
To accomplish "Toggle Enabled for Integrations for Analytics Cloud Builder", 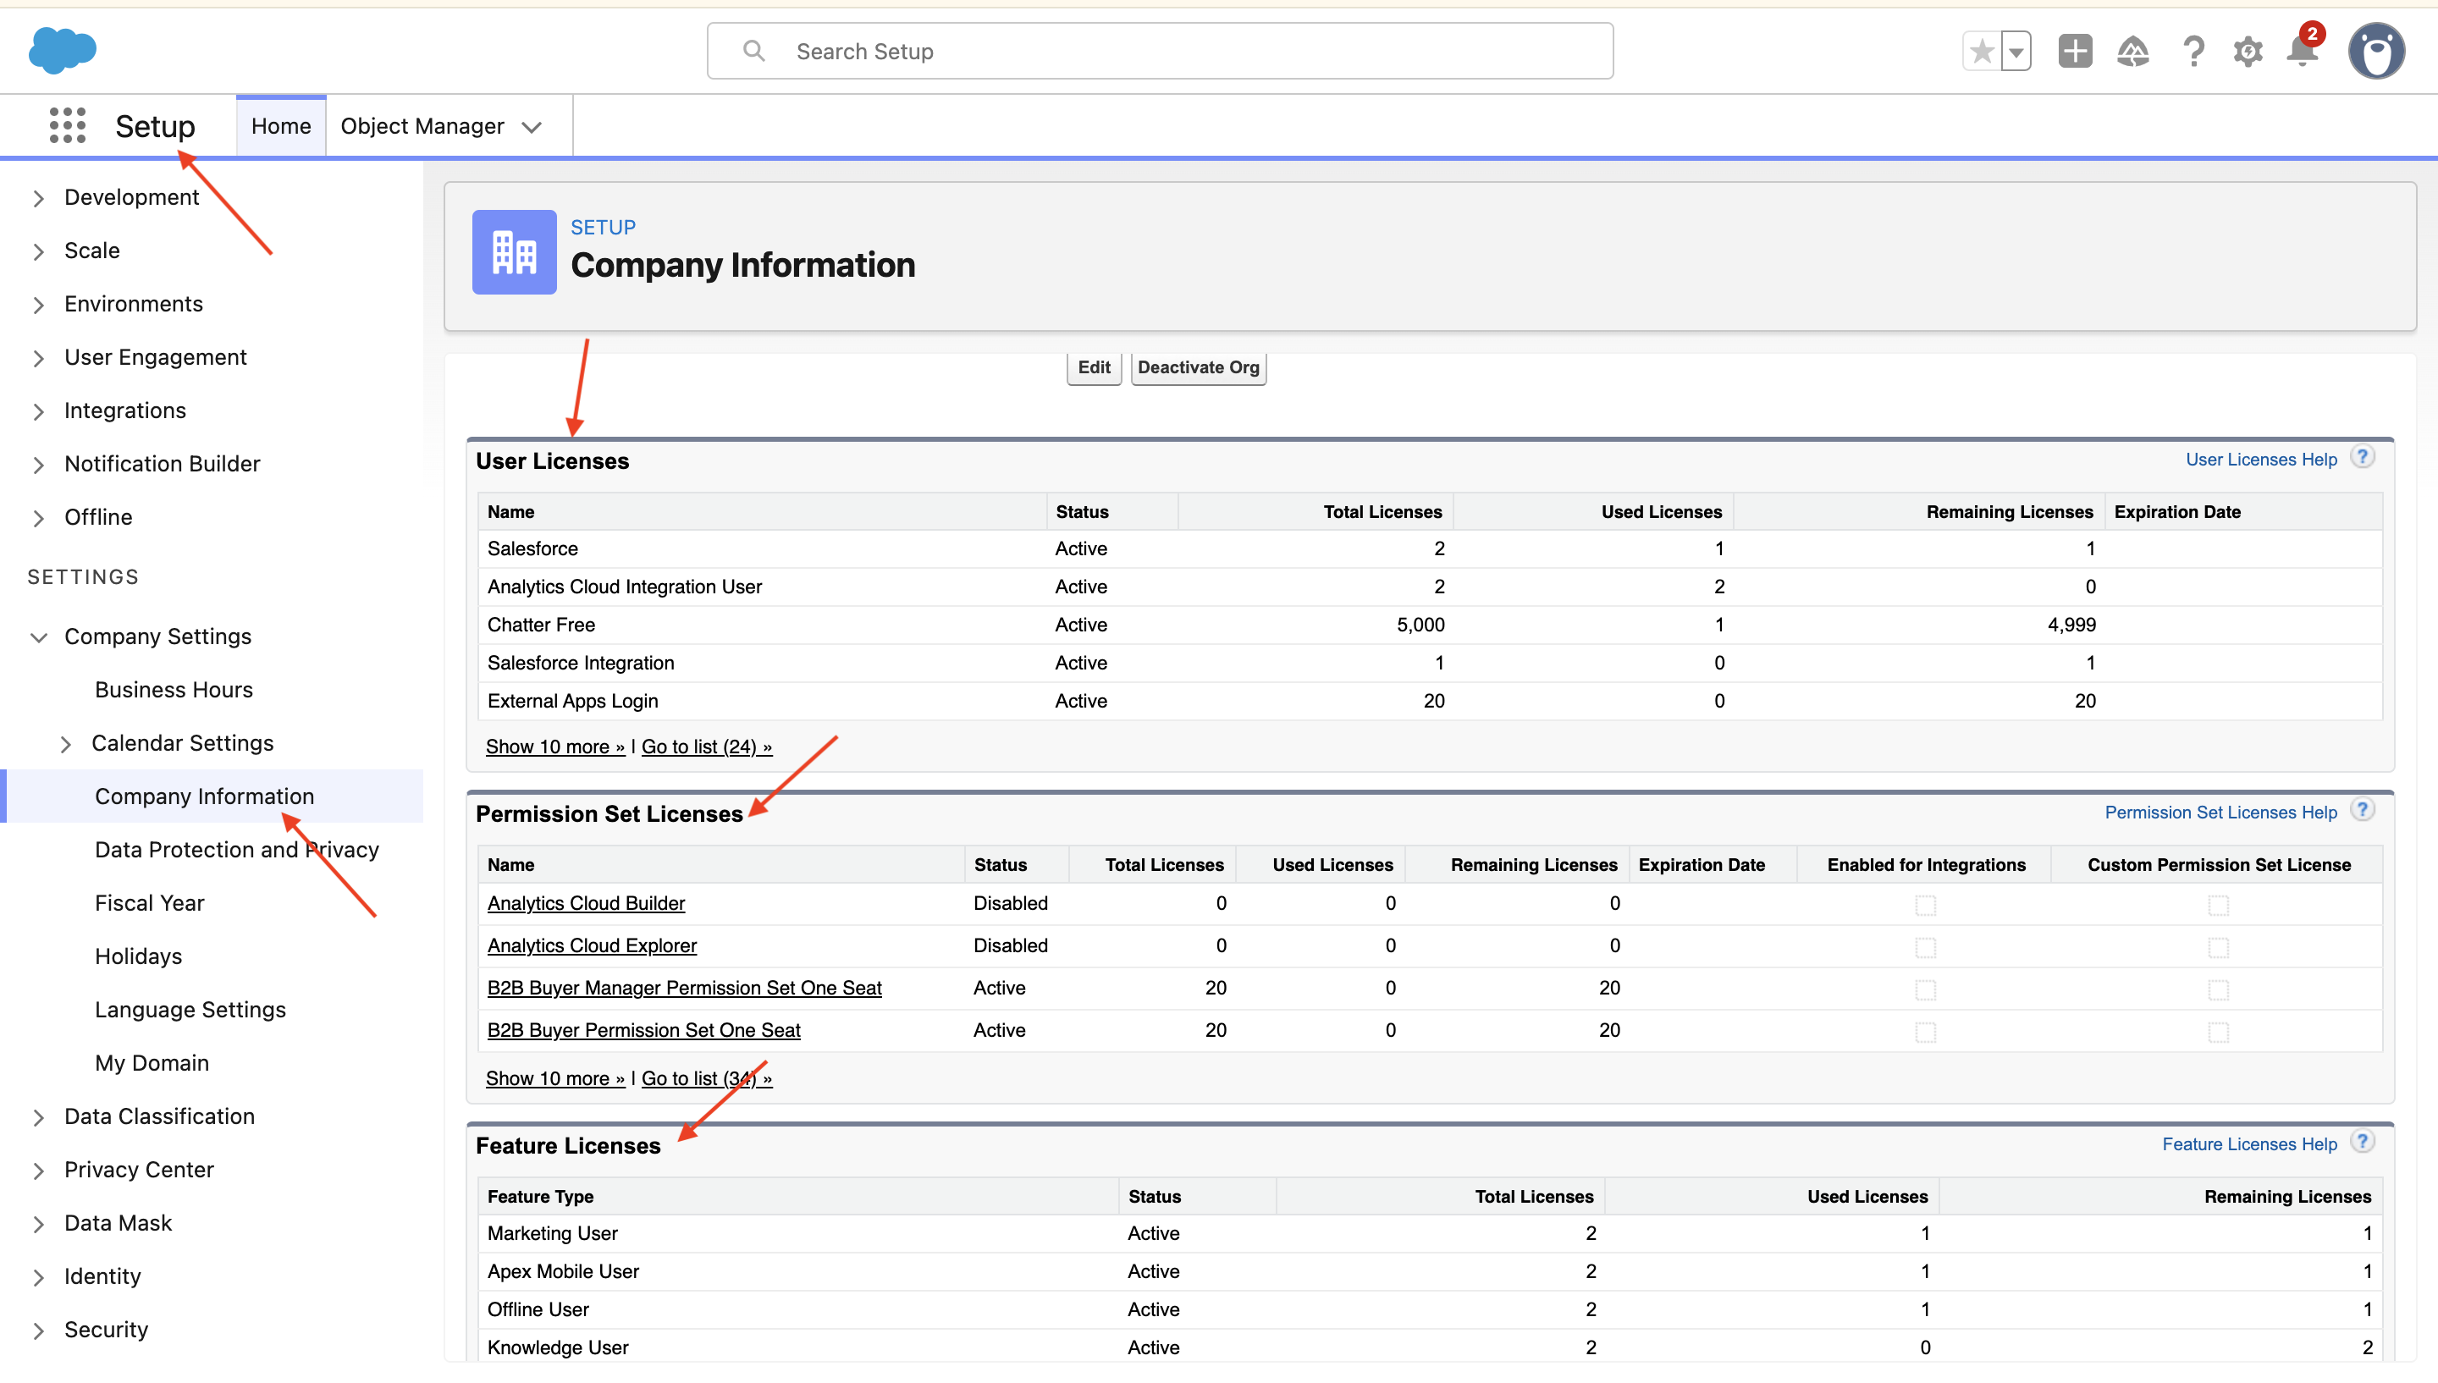I will 1925,906.
